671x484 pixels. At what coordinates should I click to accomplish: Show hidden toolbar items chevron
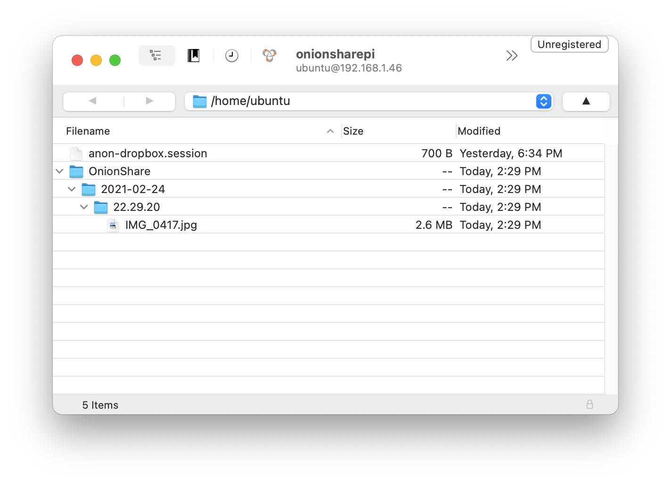pyautogui.click(x=512, y=56)
